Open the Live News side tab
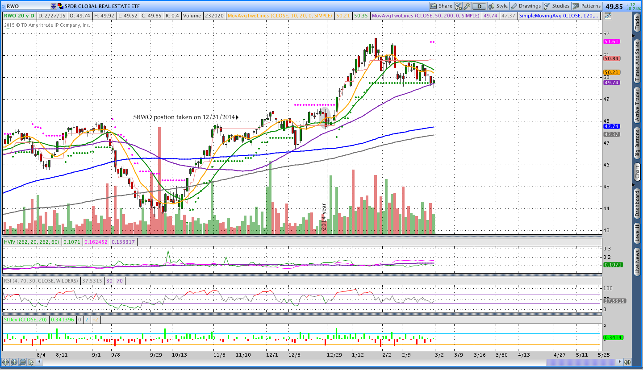The width and height of the screenshot is (643, 370). click(637, 262)
